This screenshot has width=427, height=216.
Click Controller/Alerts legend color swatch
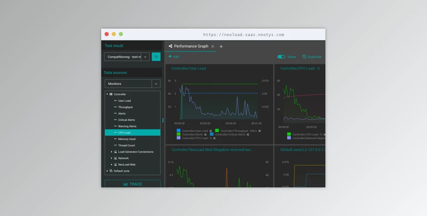(x=179, y=134)
